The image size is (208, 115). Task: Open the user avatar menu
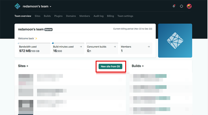tap(189, 6)
